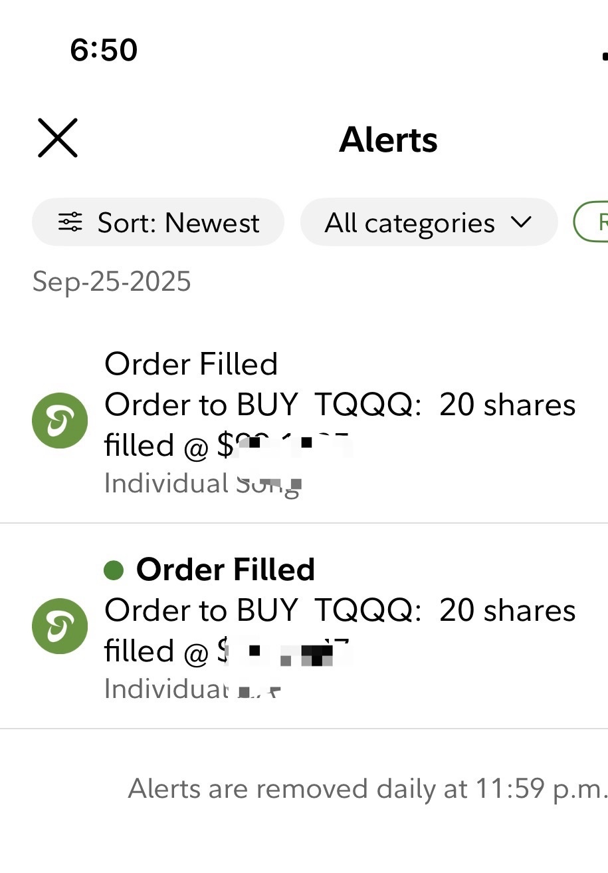The width and height of the screenshot is (608, 873).
Task: Tap the Sep-25-2025 date header
Action: pos(112,281)
